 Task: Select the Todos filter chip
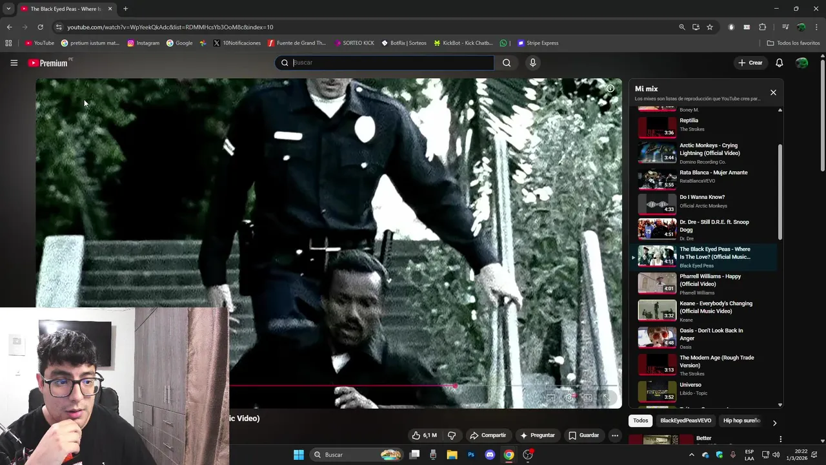(x=640, y=420)
